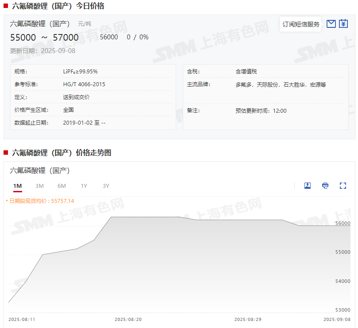
Task: Click the 六氟磷酸锂 (国产) product name heading
Action: pyautogui.click(x=40, y=24)
